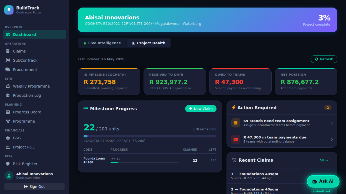The width and height of the screenshot is (346, 194).
Task: Click the submitted status badge
Action: pos(321,191)
